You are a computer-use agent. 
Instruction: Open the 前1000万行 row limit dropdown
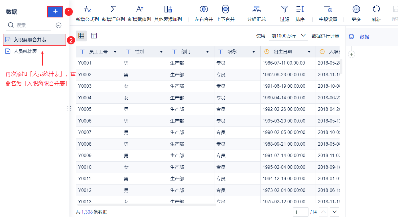point(288,36)
